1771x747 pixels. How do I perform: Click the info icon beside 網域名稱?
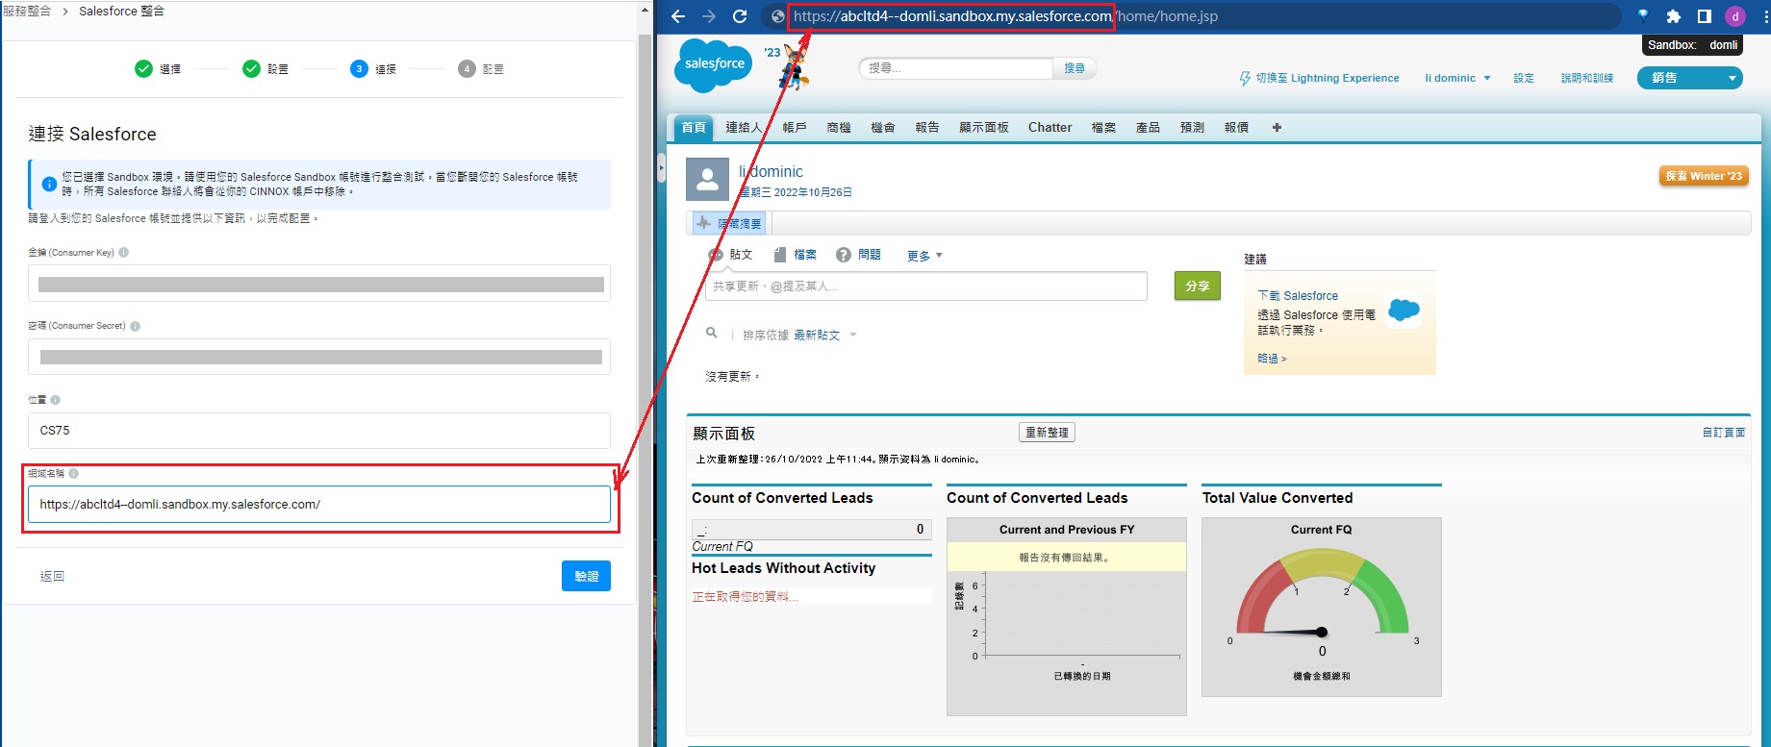point(74,473)
